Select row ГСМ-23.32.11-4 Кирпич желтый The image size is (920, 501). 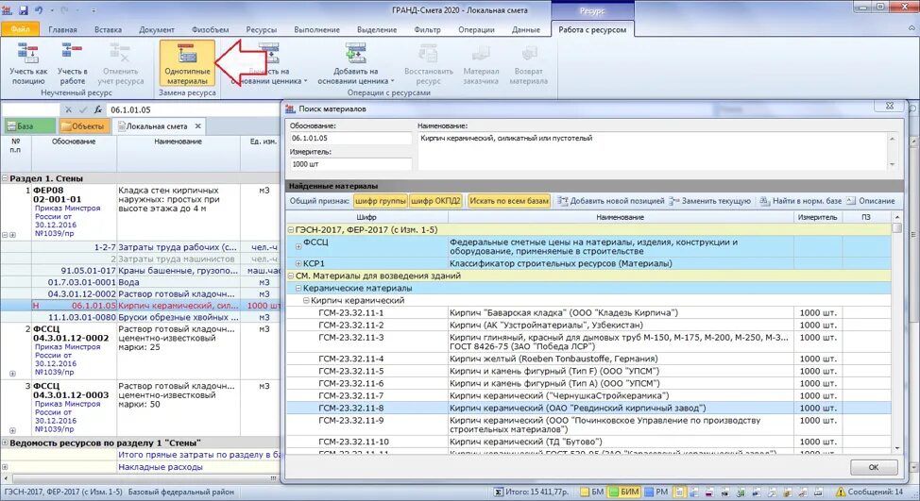(588, 359)
